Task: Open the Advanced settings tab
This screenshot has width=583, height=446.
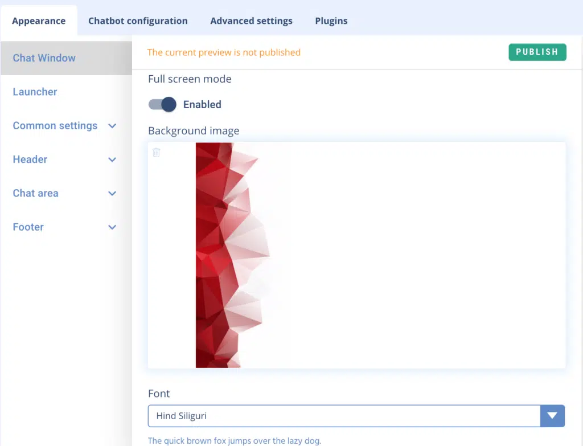Action: click(251, 21)
